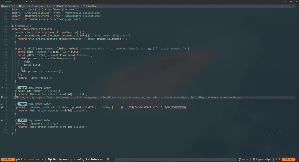Viewport: 299px width, 162px height.
Task: Click the 'main' branch name in status bar
Action: click(245, 159)
